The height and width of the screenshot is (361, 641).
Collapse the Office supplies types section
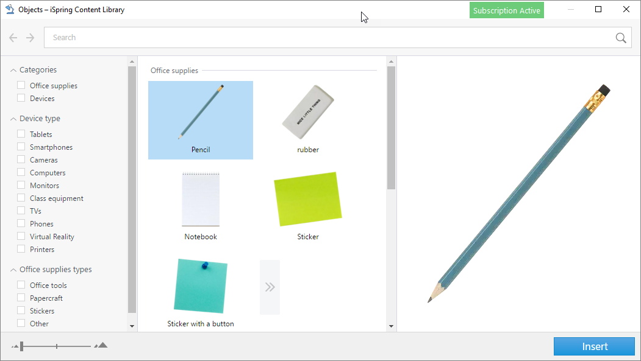click(13, 269)
